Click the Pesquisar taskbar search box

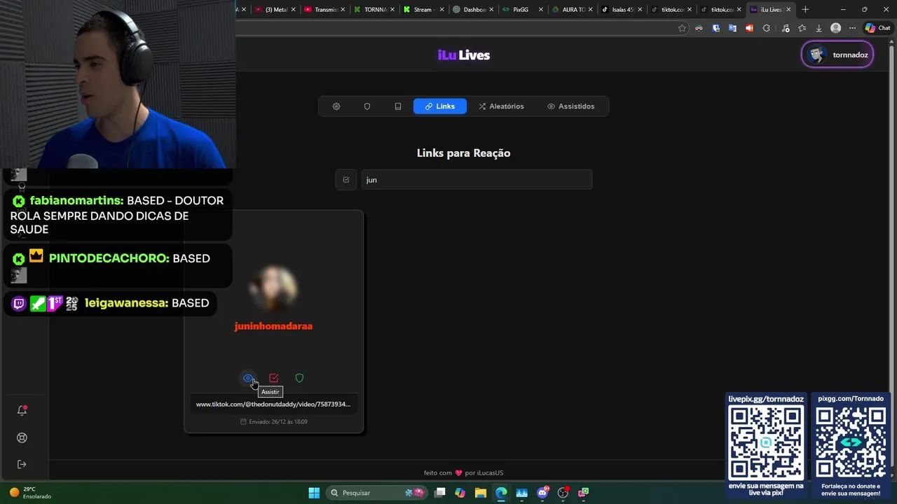click(377, 493)
